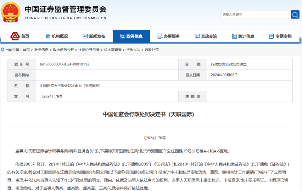Screen dimensions: 302x191
Task: Click the 请输入关键字 search input field
Action: click(255, 14)
